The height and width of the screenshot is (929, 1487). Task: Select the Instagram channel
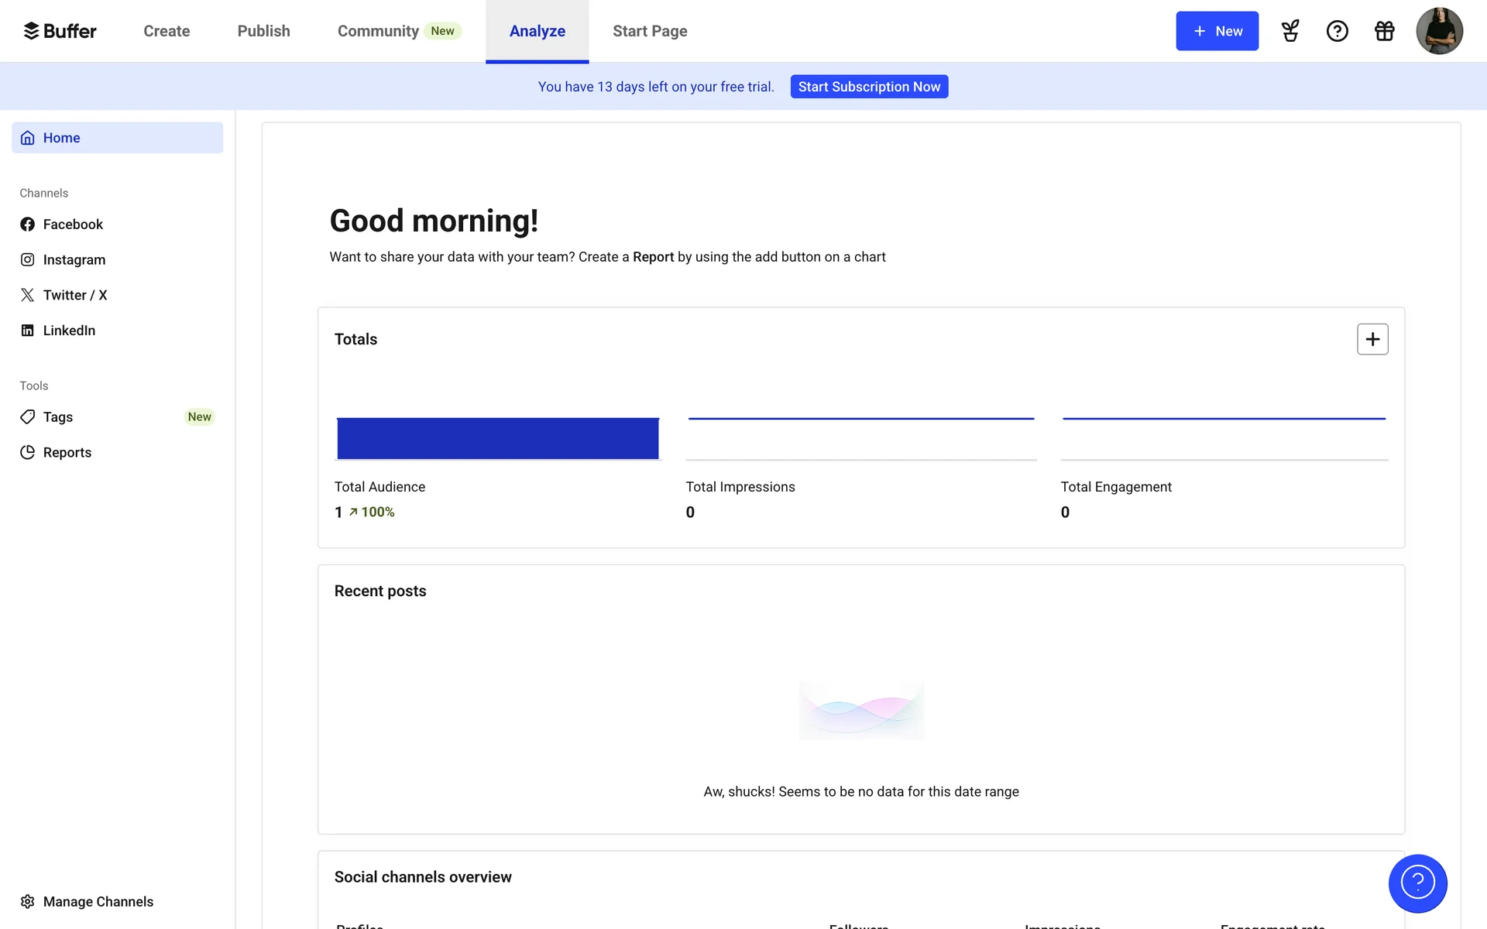(74, 260)
